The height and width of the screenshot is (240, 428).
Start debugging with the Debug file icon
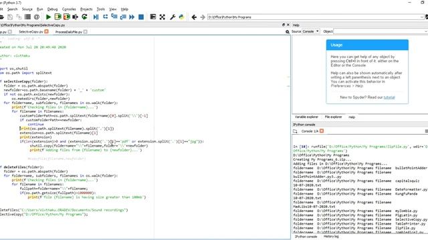pyautogui.click(x=96, y=17)
